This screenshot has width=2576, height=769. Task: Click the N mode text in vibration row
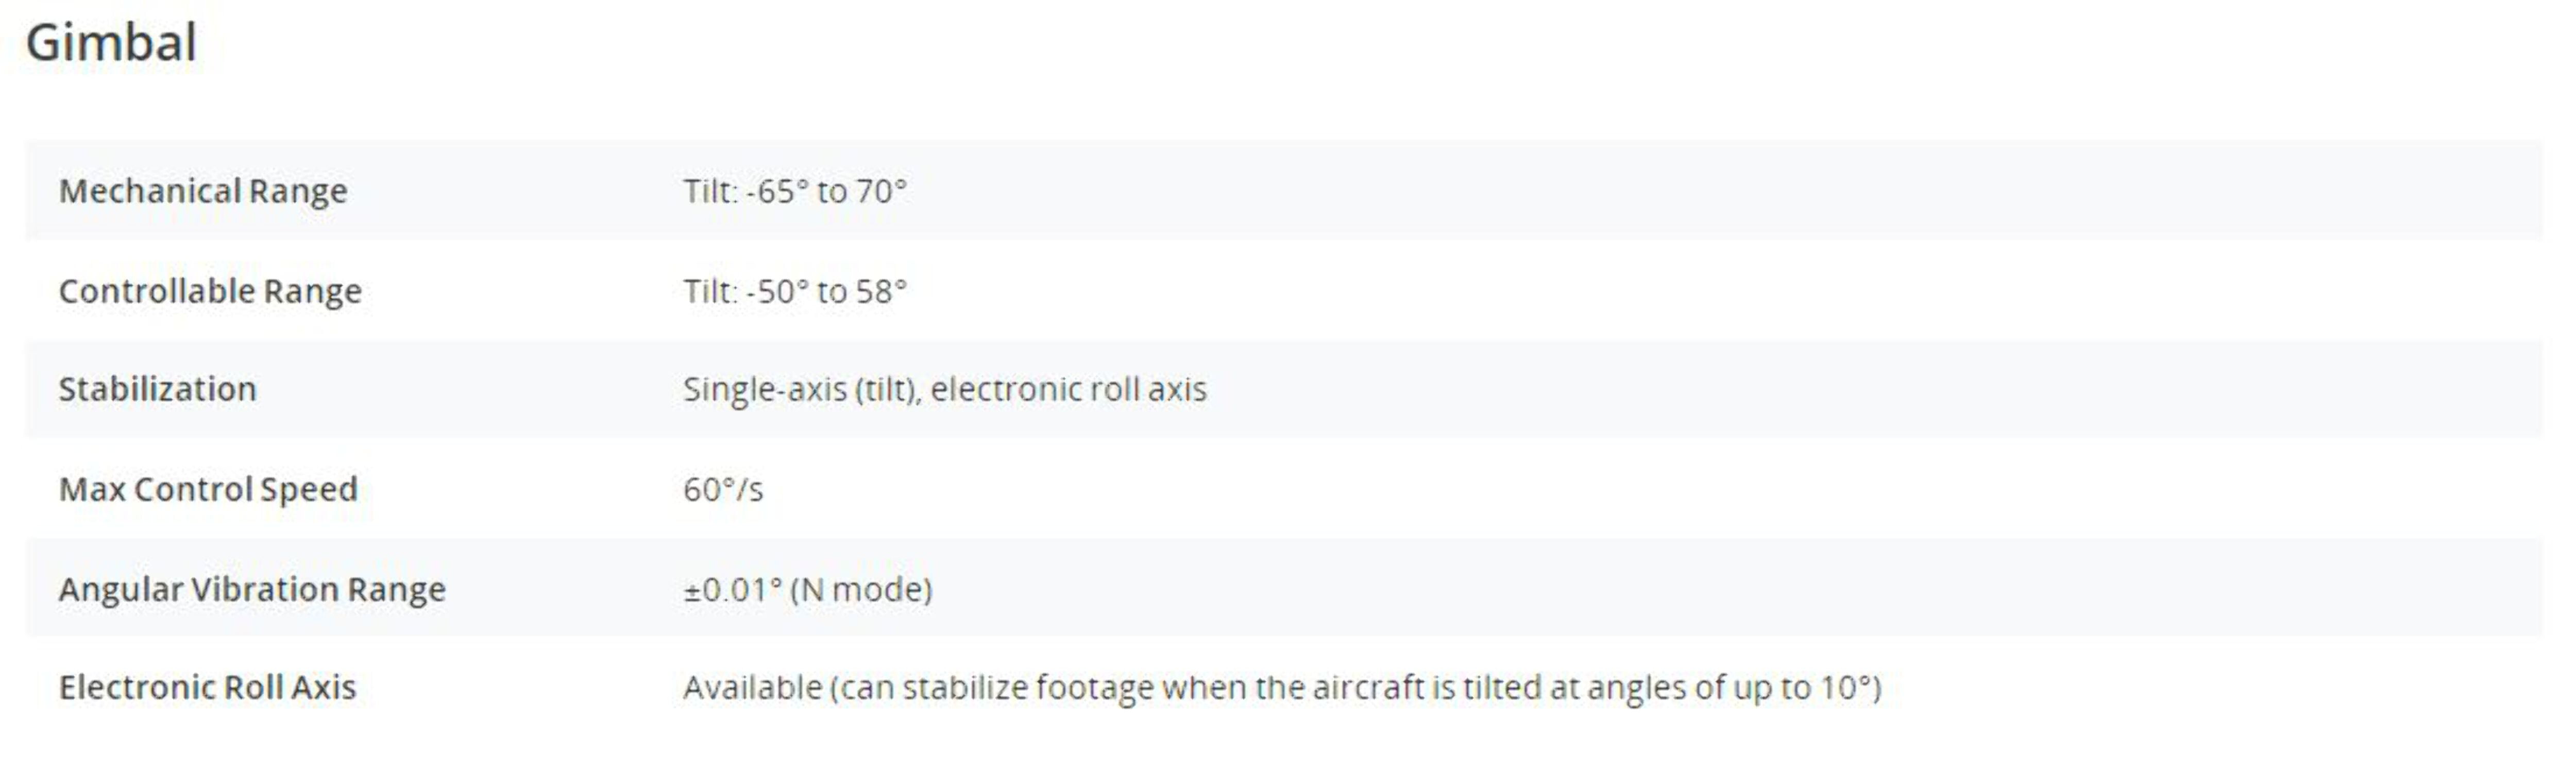(x=861, y=589)
